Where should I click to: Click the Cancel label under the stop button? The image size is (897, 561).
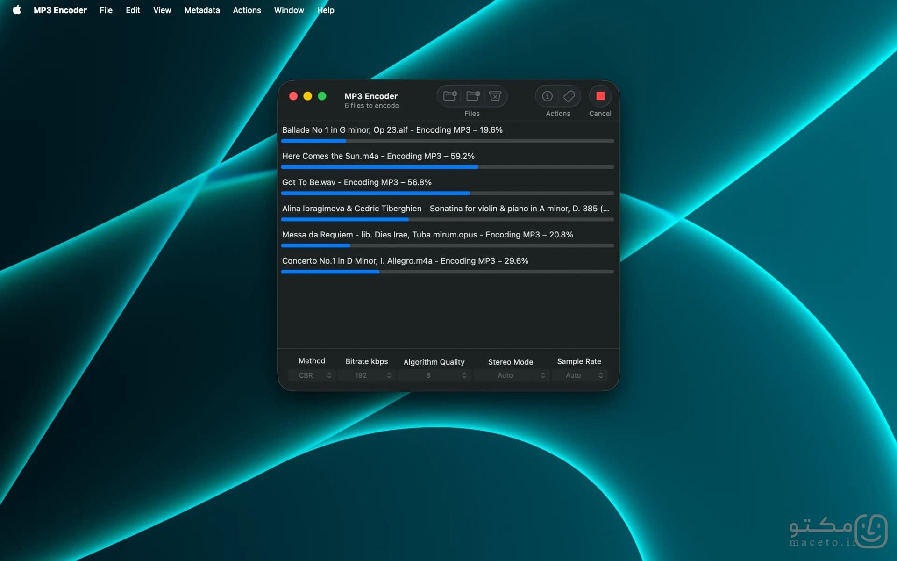click(x=600, y=114)
